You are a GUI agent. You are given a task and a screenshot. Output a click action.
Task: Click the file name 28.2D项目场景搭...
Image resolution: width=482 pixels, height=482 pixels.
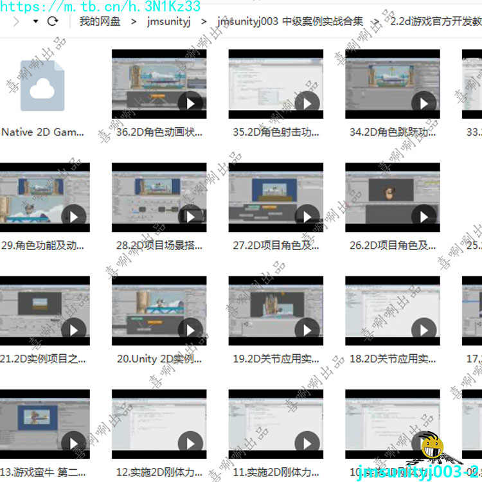[x=159, y=245]
